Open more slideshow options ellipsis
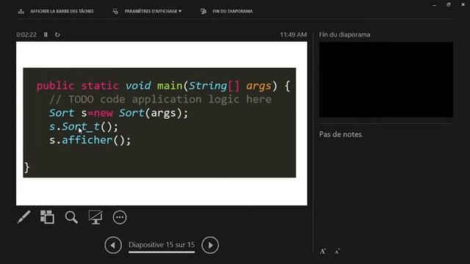Screen dimensions: 470x264 coord(120,218)
